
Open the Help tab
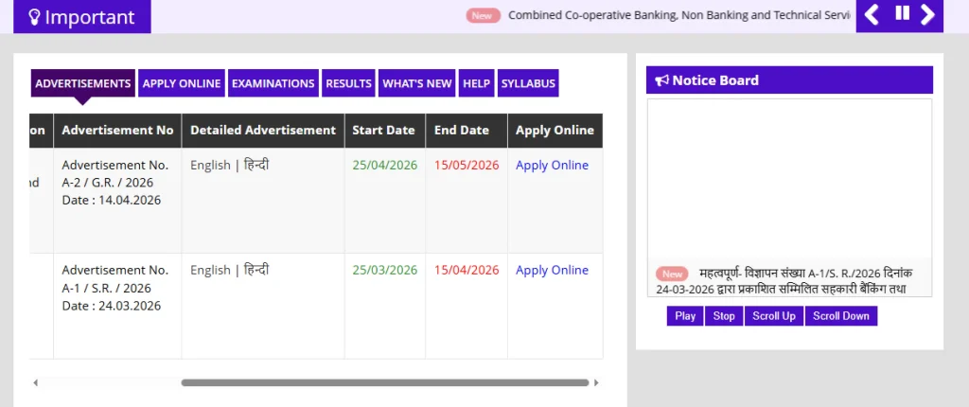point(476,83)
